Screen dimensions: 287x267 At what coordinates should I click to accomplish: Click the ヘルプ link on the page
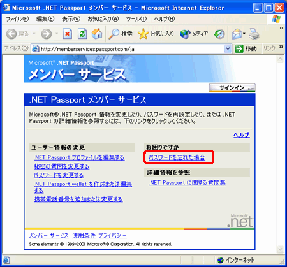[242, 135]
